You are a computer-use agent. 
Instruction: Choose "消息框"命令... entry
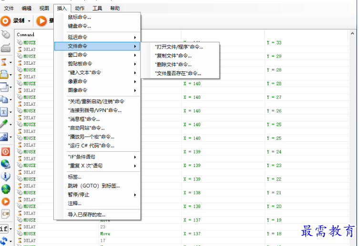(x=97, y=119)
